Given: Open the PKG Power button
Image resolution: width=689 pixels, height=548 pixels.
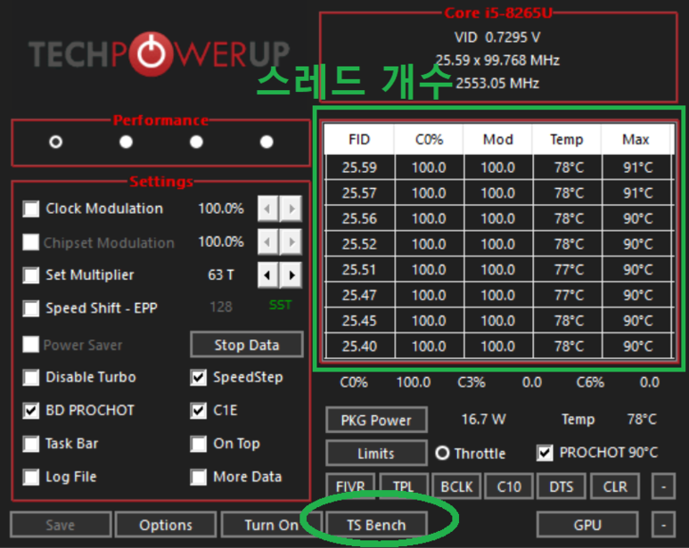Looking at the screenshot, I should 376,420.
